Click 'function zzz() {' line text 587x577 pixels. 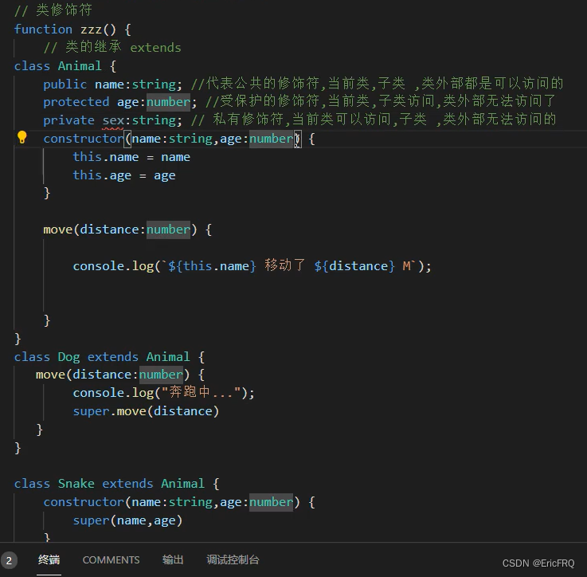(72, 29)
